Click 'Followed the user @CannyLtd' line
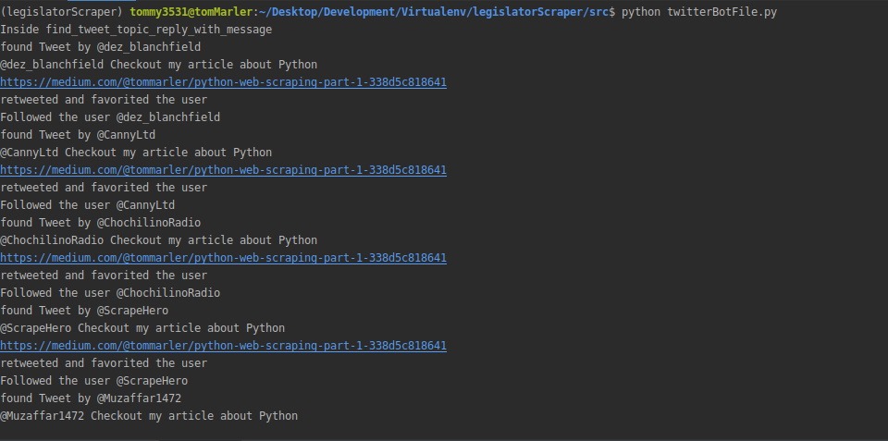The width and height of the screenshot is (888, 441). click(87, 205)
